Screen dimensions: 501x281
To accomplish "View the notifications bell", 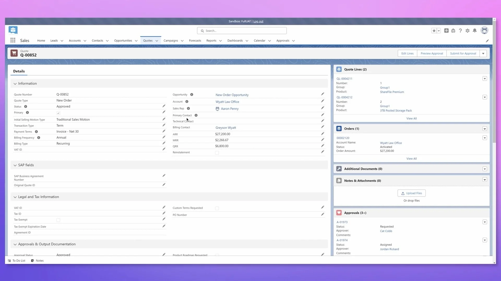I will [475, 31].
